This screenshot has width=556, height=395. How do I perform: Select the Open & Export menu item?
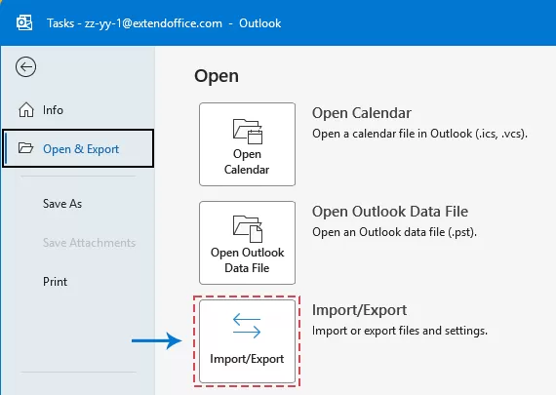78,148
